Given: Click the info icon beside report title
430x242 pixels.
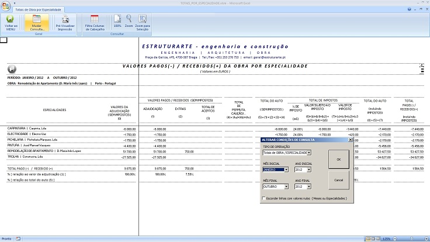Looking at the screenshot, I should pos(11,68).
